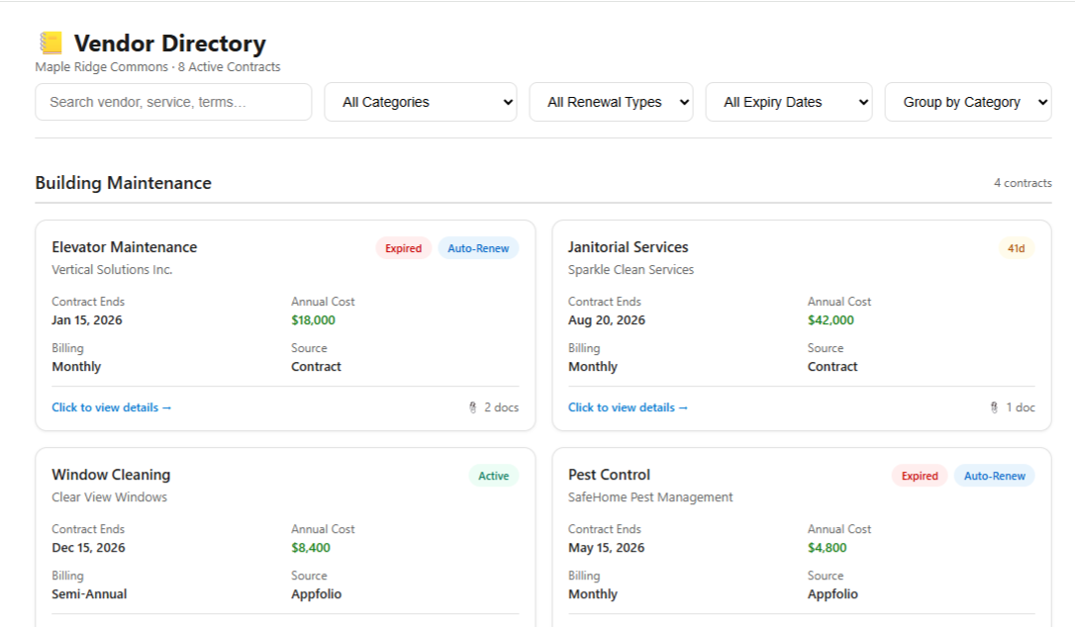The width and height of the screenshot is (1075, 627).
Task: Click contract end date Dec 15, 2026
Action: (x=88, y=548)
